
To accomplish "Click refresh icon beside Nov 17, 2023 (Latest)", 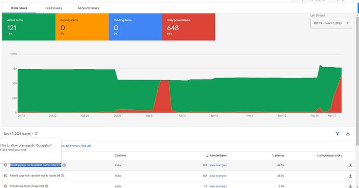I will pyautogui.click(x=36, y=134).
